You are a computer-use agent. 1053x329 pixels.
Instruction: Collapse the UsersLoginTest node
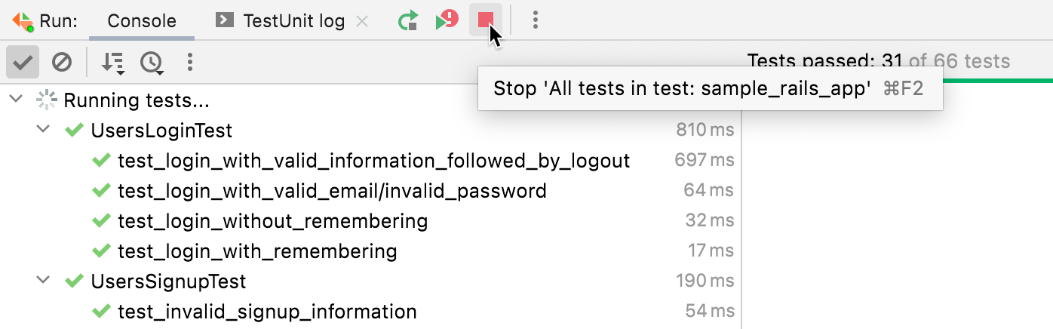click(x=45, y=130)
